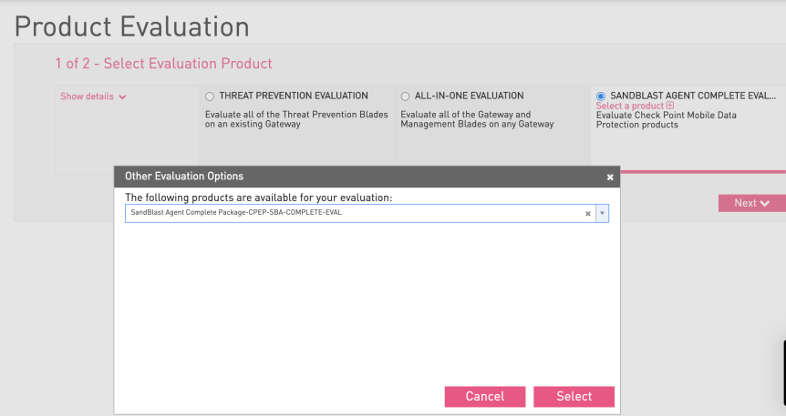786x416 pixels.
Task: Click 'The following products are available' label
Action: click(259, 198)
